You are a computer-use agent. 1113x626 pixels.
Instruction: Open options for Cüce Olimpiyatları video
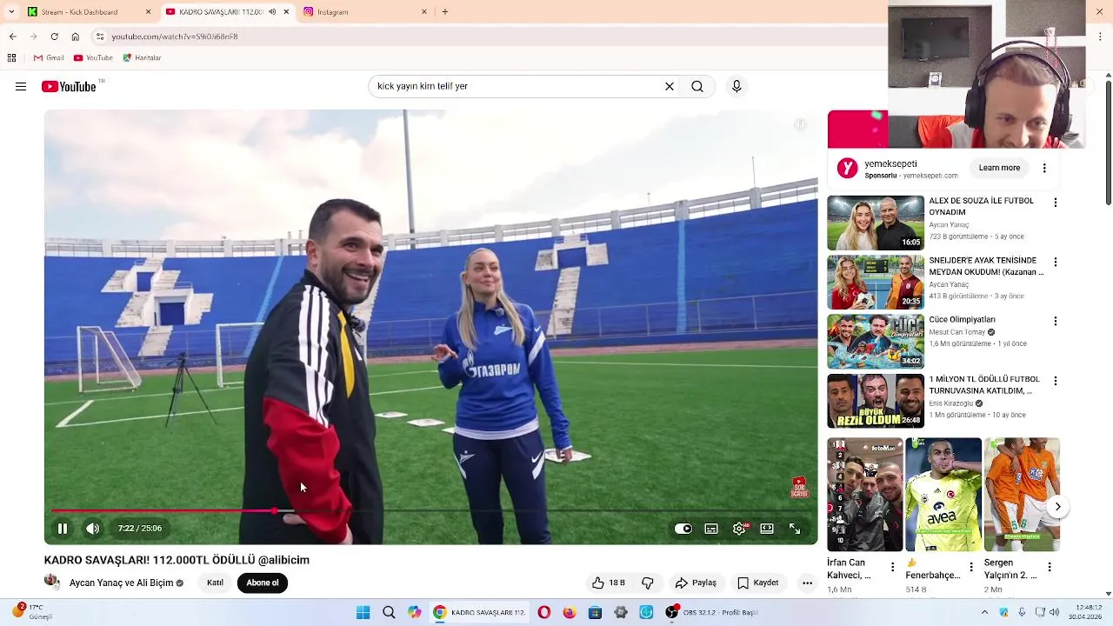click(x=1056, y=321)
